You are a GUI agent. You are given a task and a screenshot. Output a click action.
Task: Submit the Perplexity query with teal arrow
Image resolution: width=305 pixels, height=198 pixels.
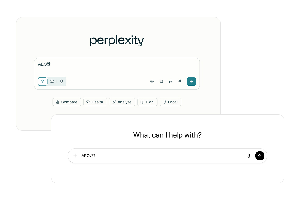[191, 82]
